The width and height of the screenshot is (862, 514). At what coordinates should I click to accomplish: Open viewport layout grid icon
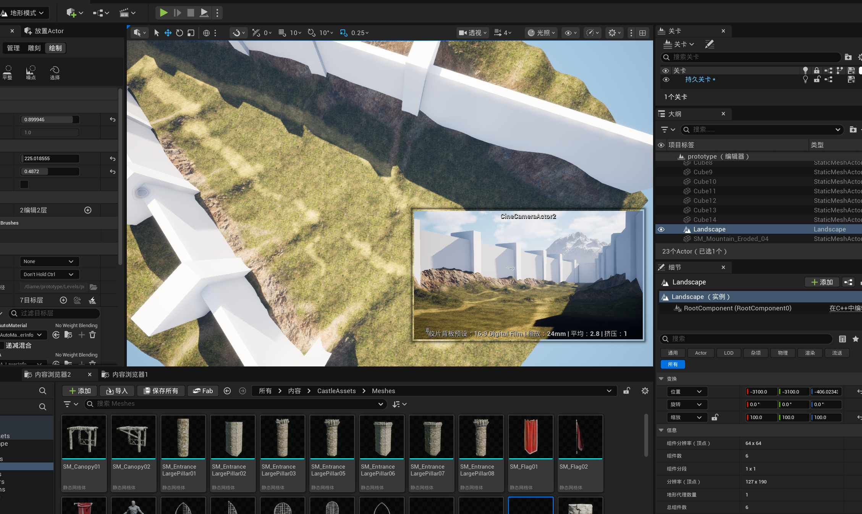tap(643, 33)
